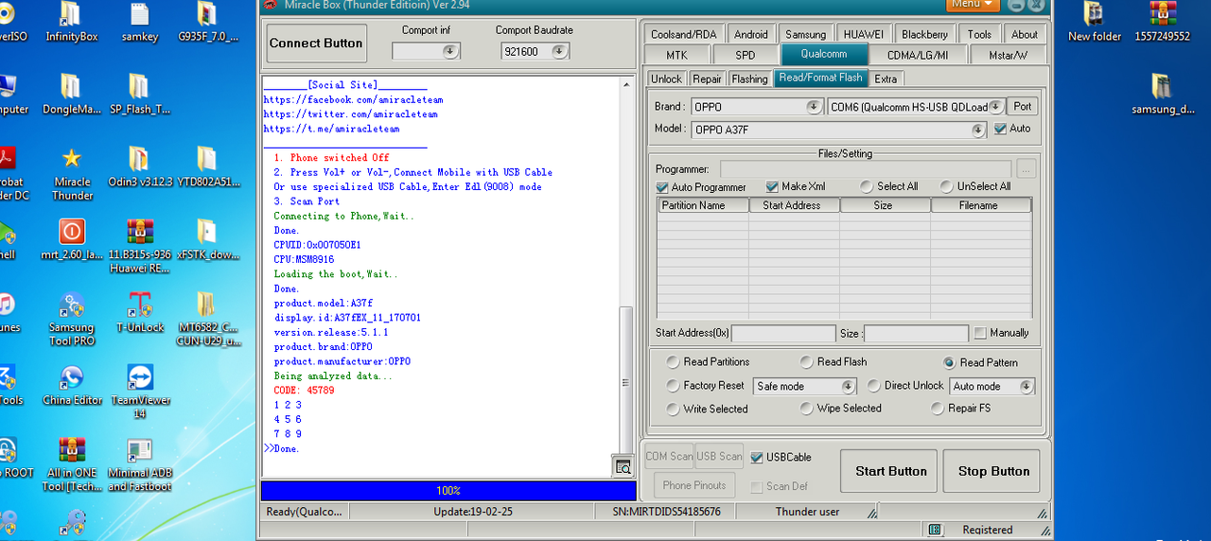Open the G935F_7.0 archive on the desktop

point(208,22)
